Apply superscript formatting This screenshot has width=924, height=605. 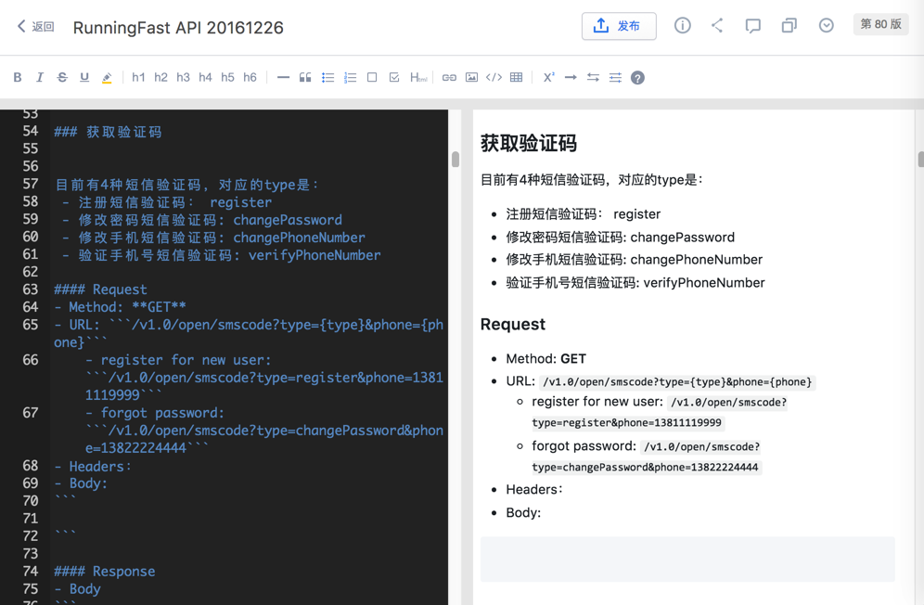coord(548,77)
